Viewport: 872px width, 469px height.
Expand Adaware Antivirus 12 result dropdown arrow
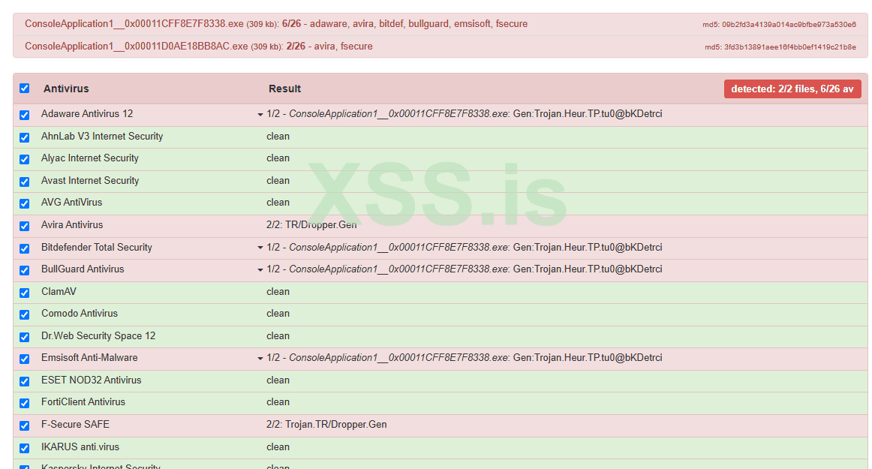pos(260,115)
